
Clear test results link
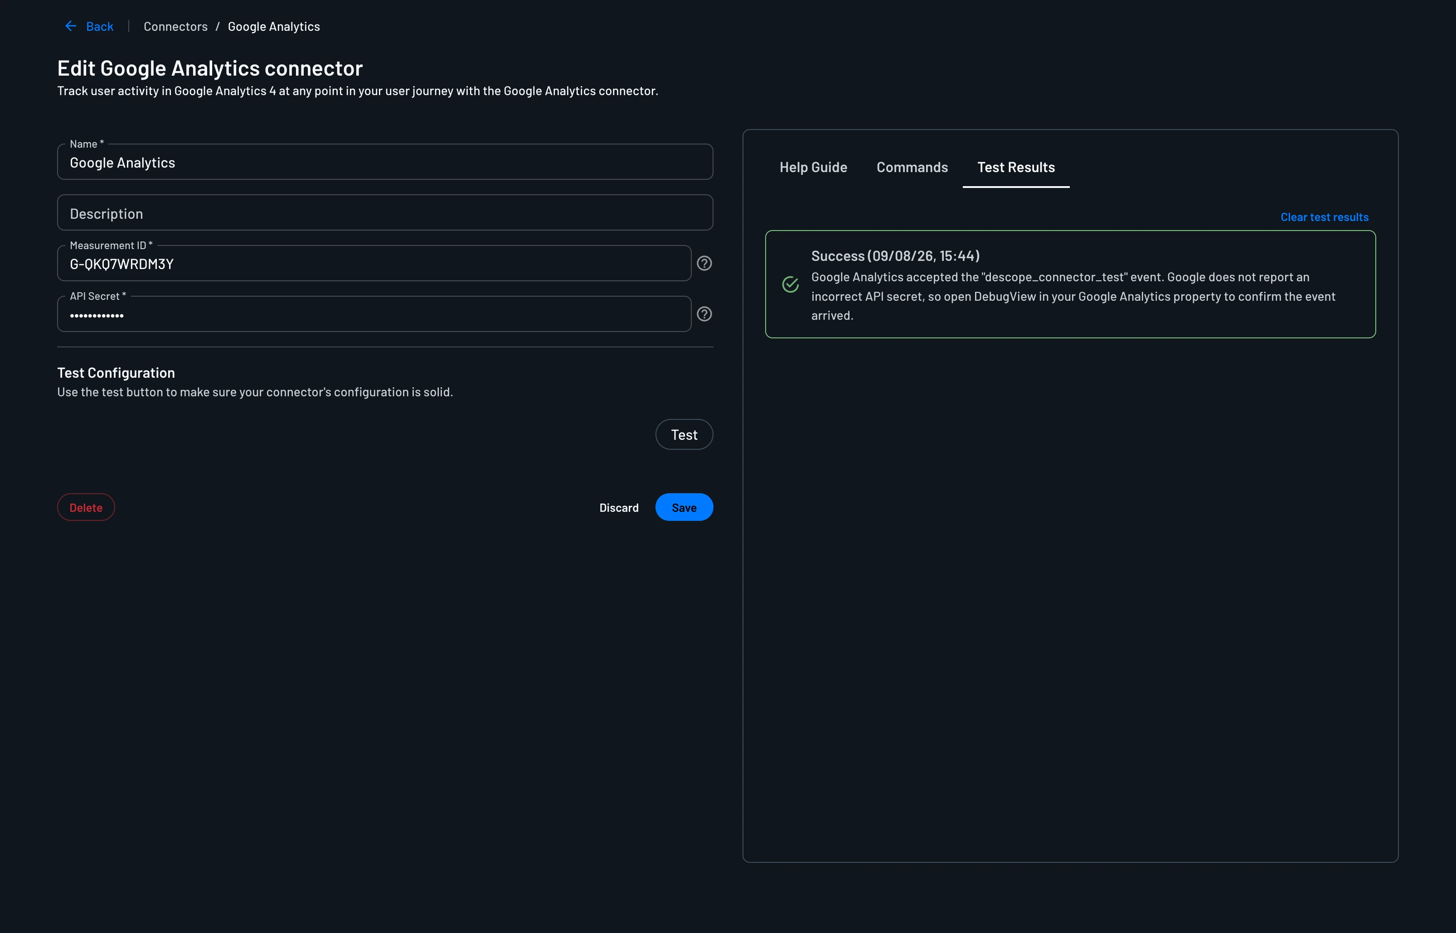[1325, 217]
